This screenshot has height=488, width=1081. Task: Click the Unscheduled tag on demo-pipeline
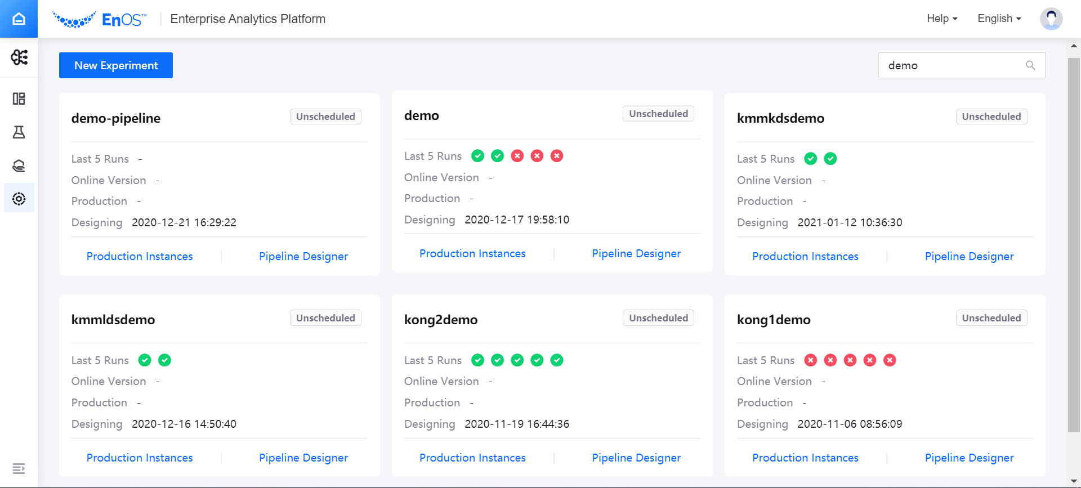point(325,117)
